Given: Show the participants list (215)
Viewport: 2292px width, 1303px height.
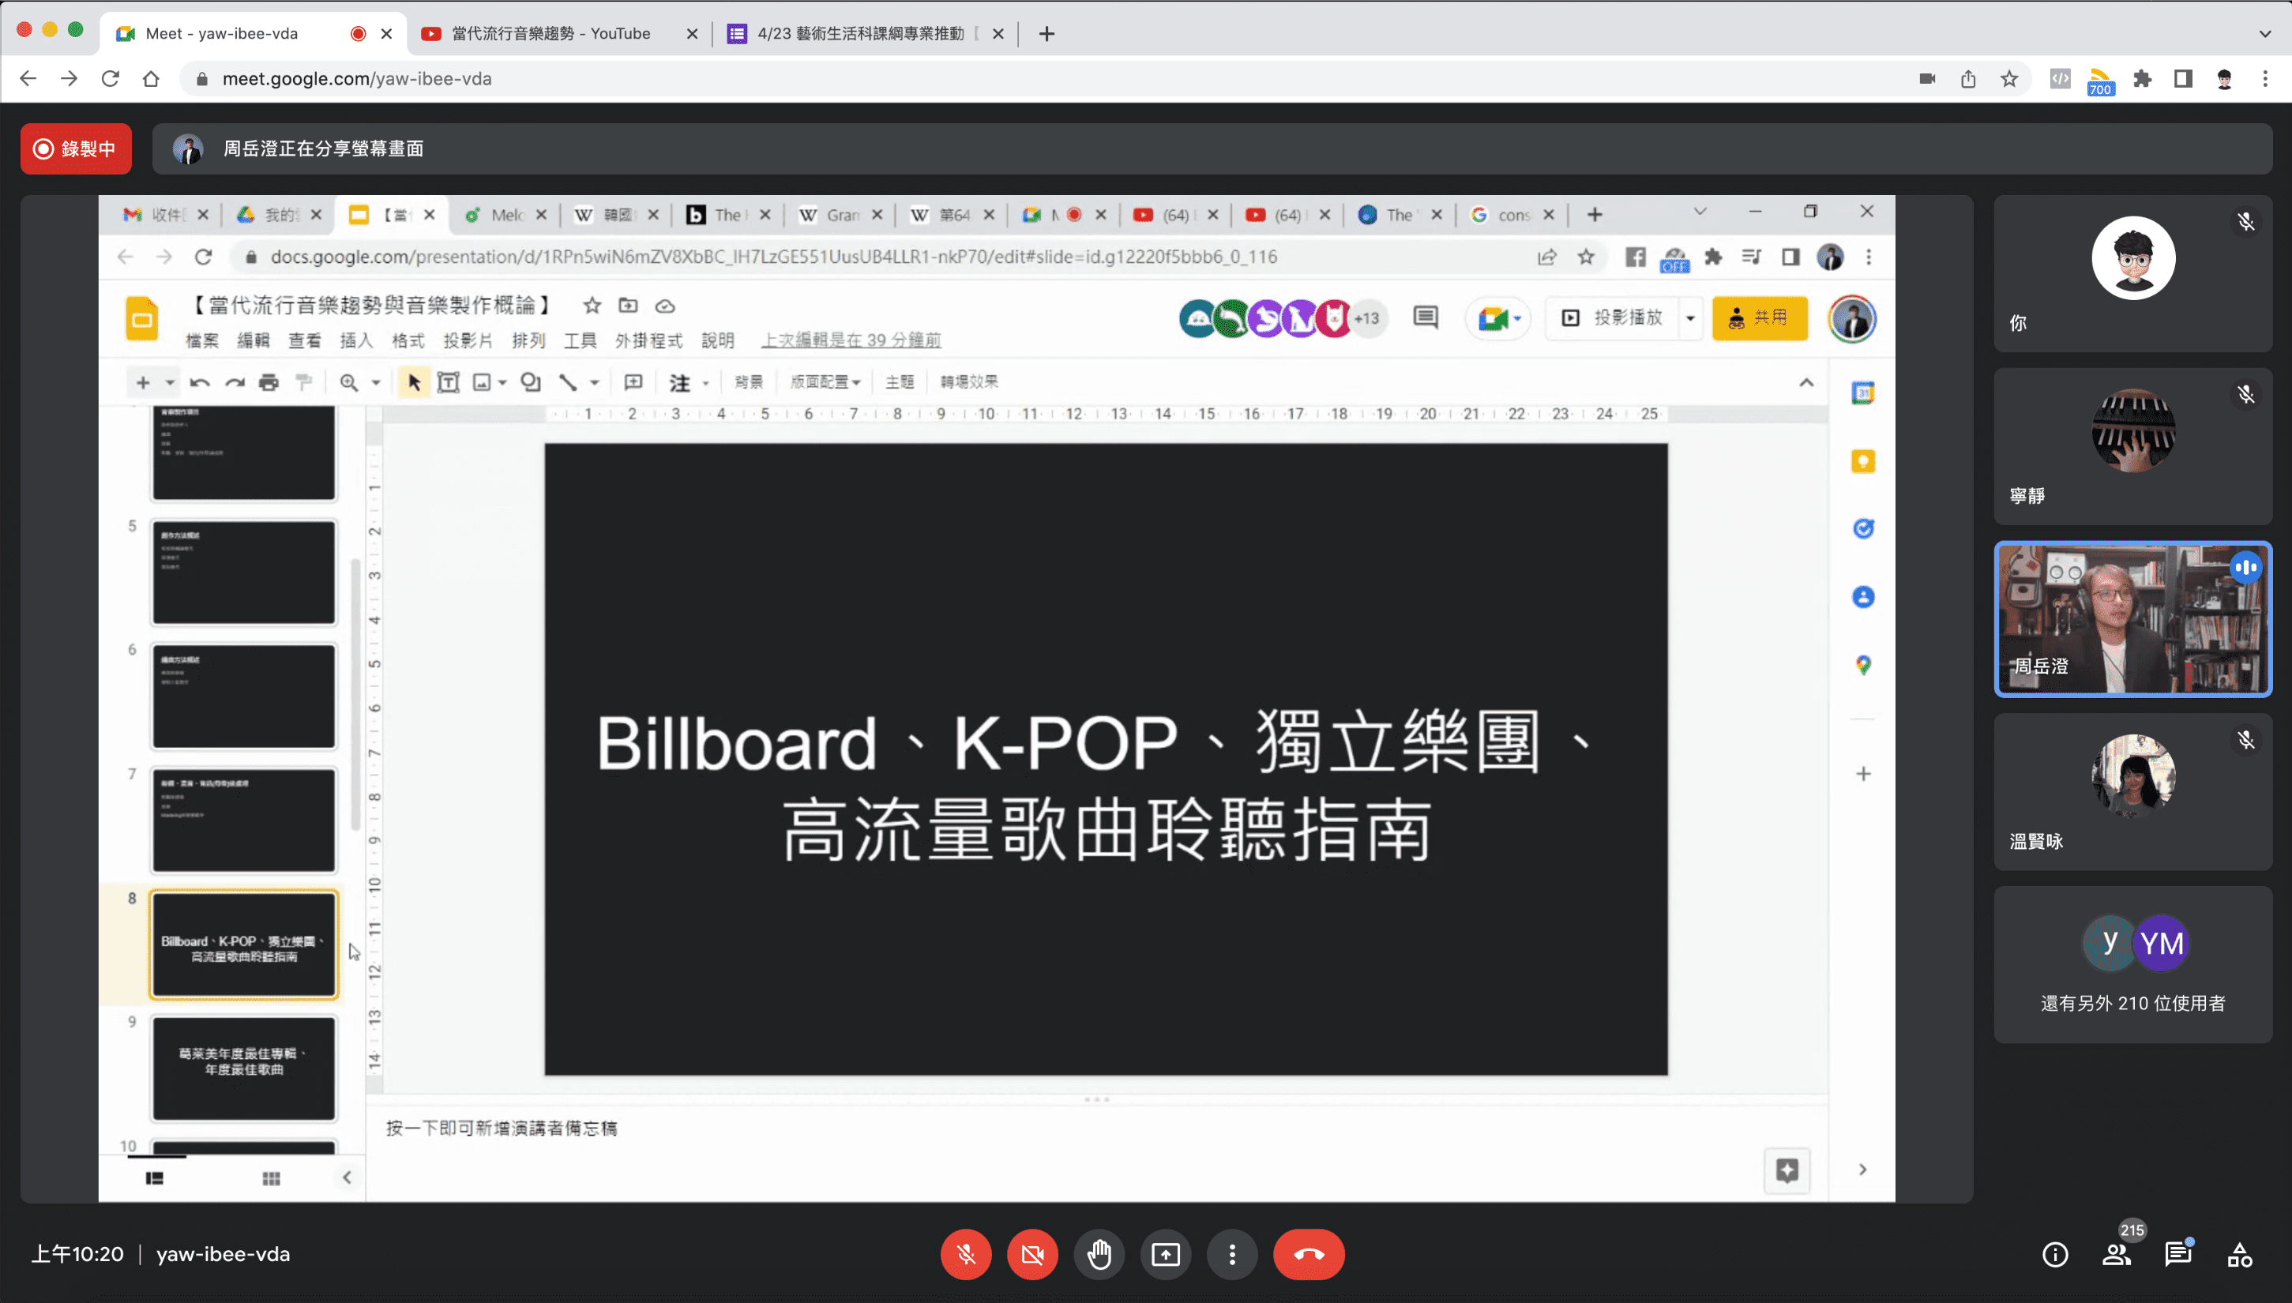Looking at the screenshot, I should pos(2117,1255).
